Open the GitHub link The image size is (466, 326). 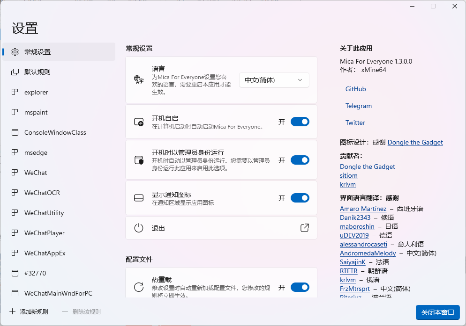pos(355,89)
